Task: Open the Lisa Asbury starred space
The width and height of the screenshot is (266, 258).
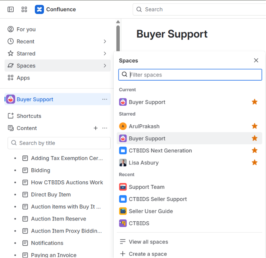Action: click(x=189, y=163)
